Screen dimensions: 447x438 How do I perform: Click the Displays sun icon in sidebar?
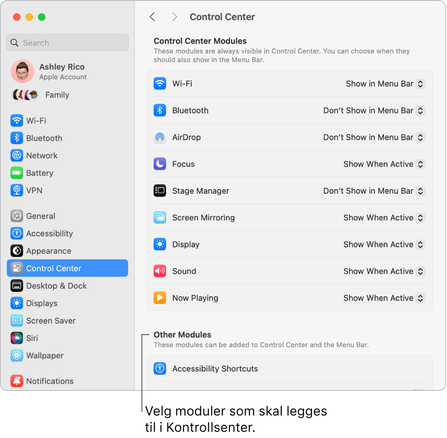[x=16, y=303]
